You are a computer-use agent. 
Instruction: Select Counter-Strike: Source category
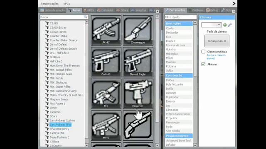tap(64, 40)
